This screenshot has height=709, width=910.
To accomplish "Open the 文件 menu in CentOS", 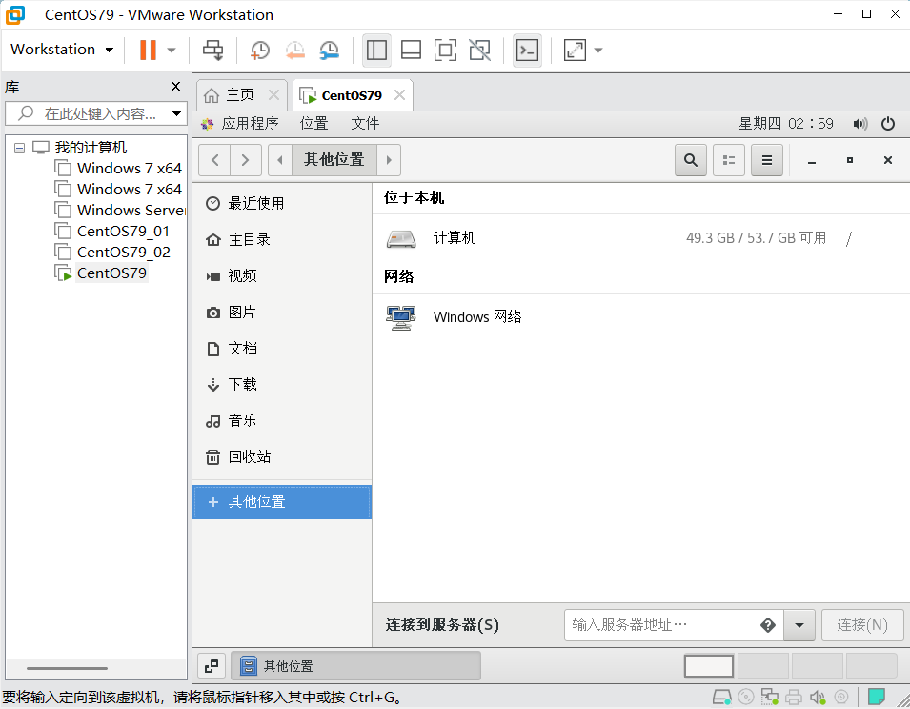I will [x=365, y=123].
